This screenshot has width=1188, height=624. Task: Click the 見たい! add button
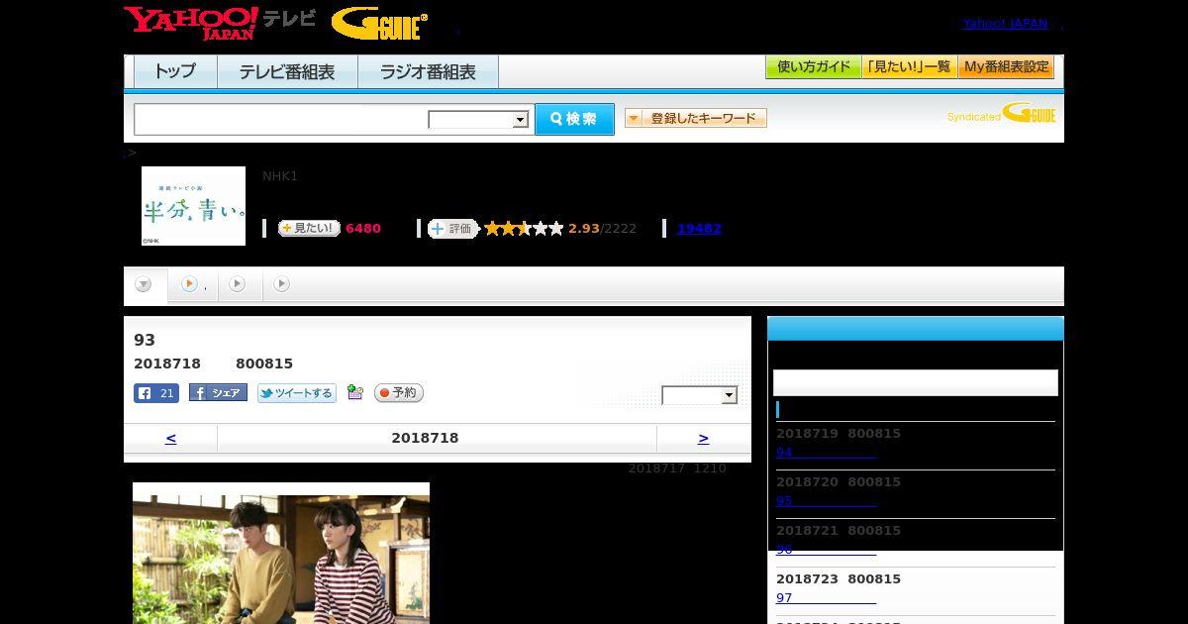(309, 228)
